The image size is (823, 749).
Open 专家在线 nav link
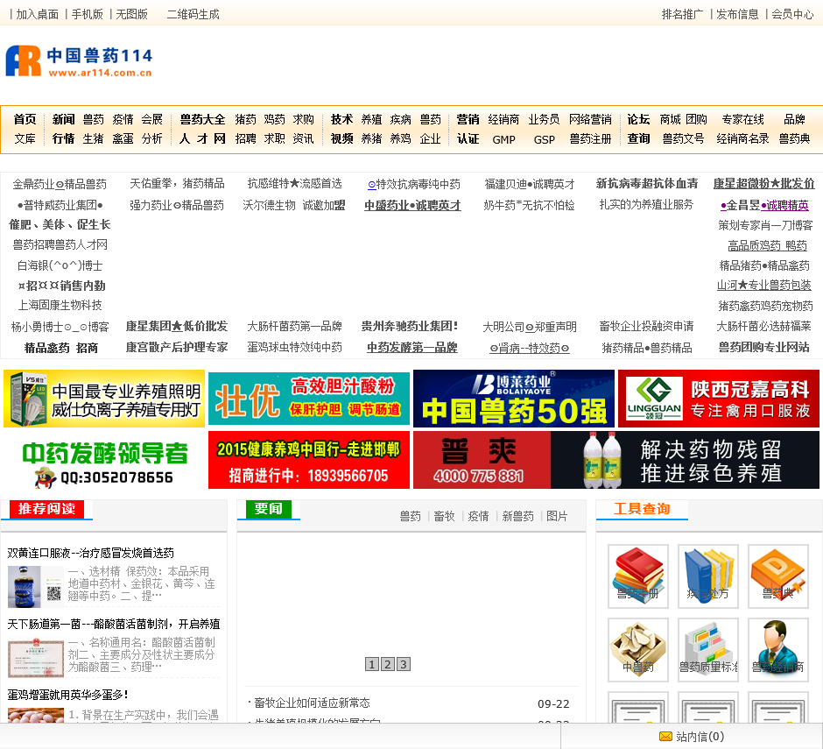(x=742, y=119)
